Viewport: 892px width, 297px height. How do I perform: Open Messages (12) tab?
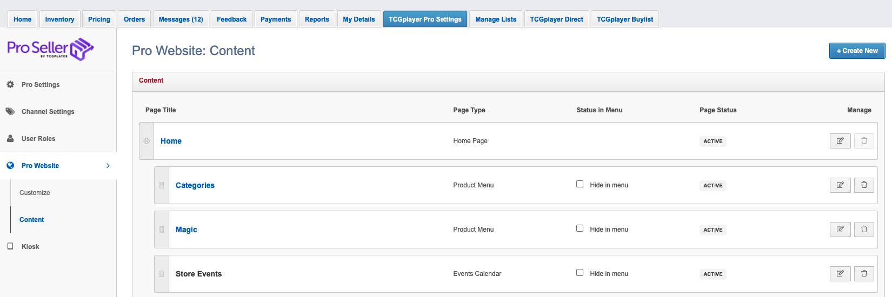[181, 19]
